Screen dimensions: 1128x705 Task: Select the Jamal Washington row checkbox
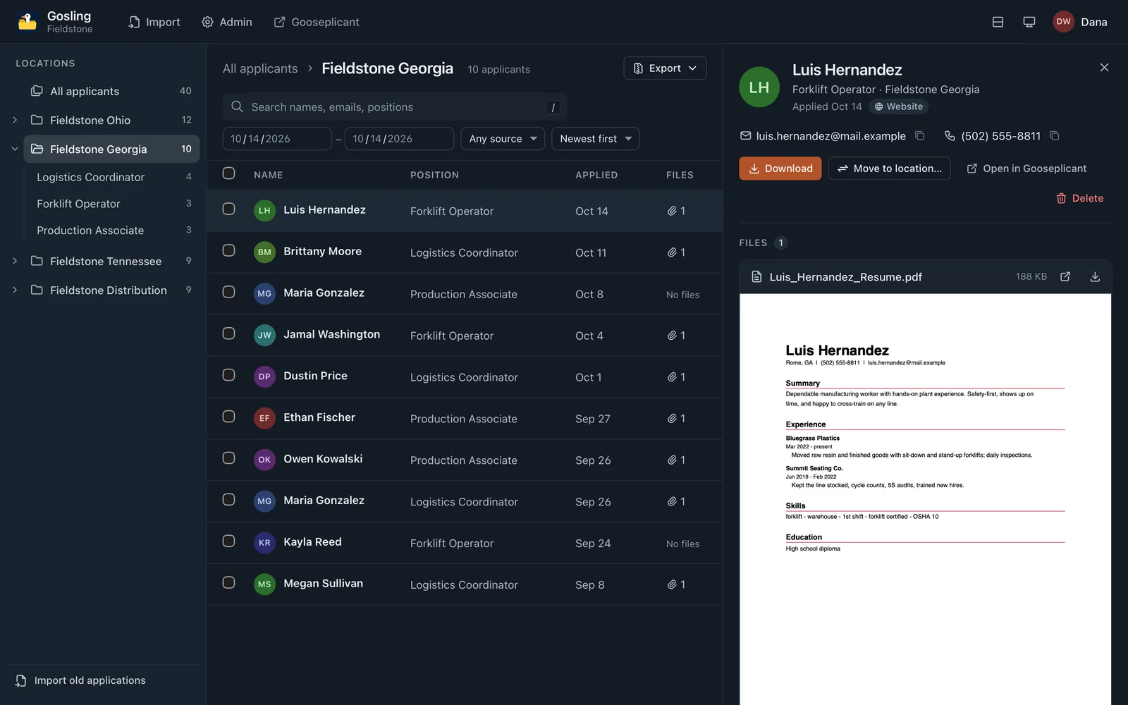point(228,334)
